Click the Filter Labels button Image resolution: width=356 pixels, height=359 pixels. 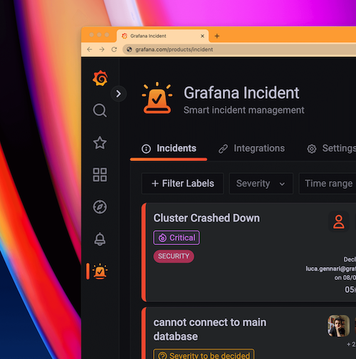182,184
